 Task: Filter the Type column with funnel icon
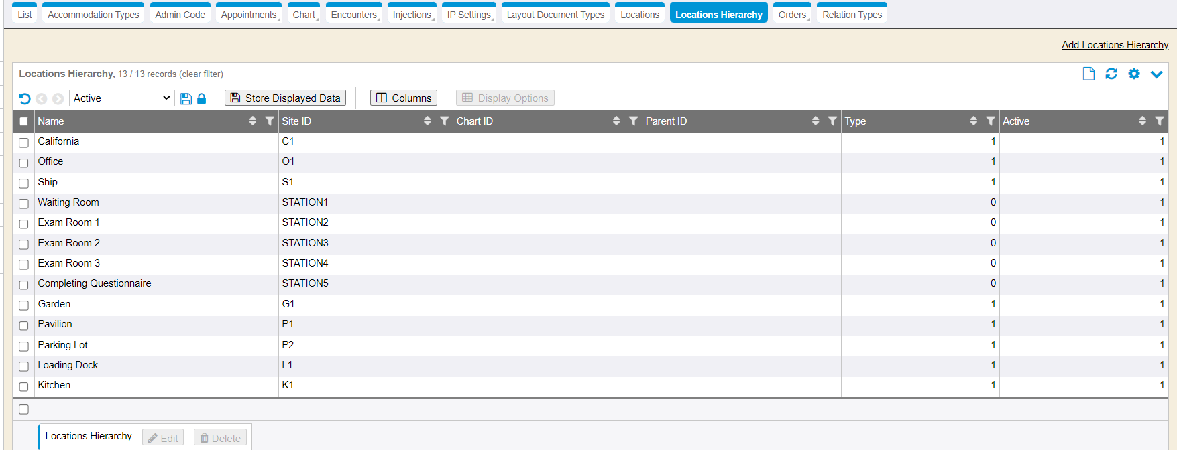coord(991,121)
